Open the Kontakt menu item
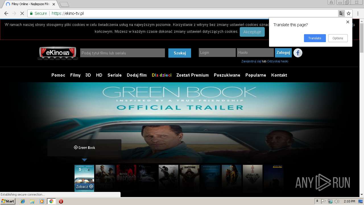364x205 pixels. point(279,75)
